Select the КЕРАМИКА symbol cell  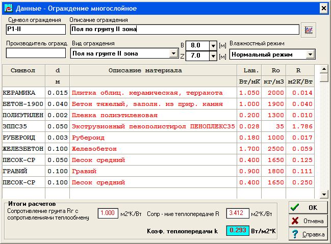pyautogui.click(x=23, y=93)
